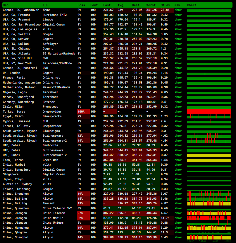Click the Worst column header

pos(151,5)
